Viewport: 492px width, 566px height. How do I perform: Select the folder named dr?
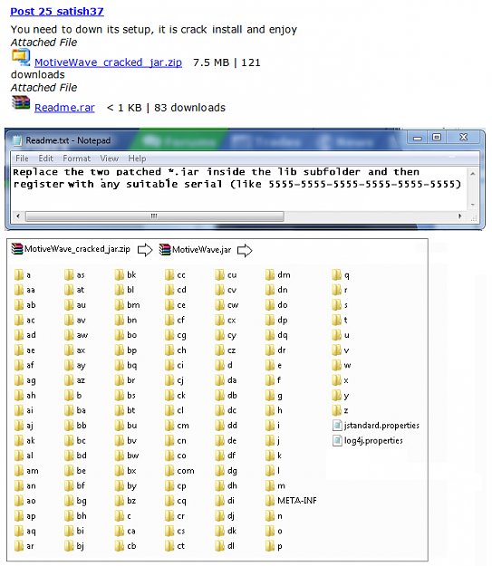275,350
